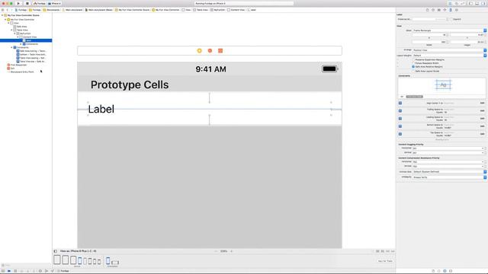Toggle the document outline button
488x274 pixels.
56,251
